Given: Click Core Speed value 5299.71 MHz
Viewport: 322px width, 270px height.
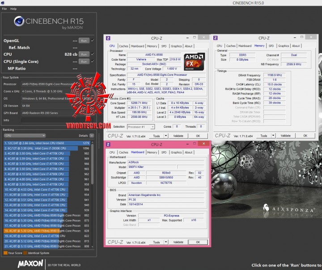Looking at the screenshot, I should tap(139, 103).
